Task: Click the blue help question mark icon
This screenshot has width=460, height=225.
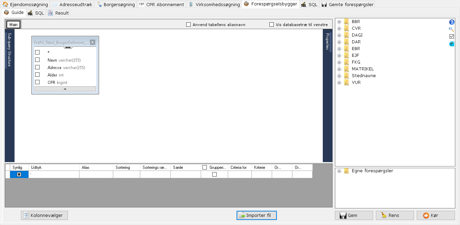Action: pos(452,22)
